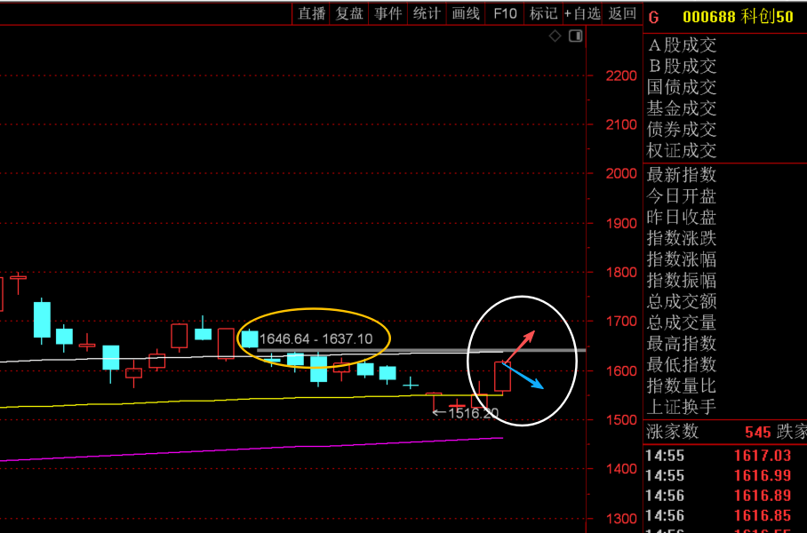Click the 总成交量 label
The image size is (807, 533).
[x=682, y=322]
